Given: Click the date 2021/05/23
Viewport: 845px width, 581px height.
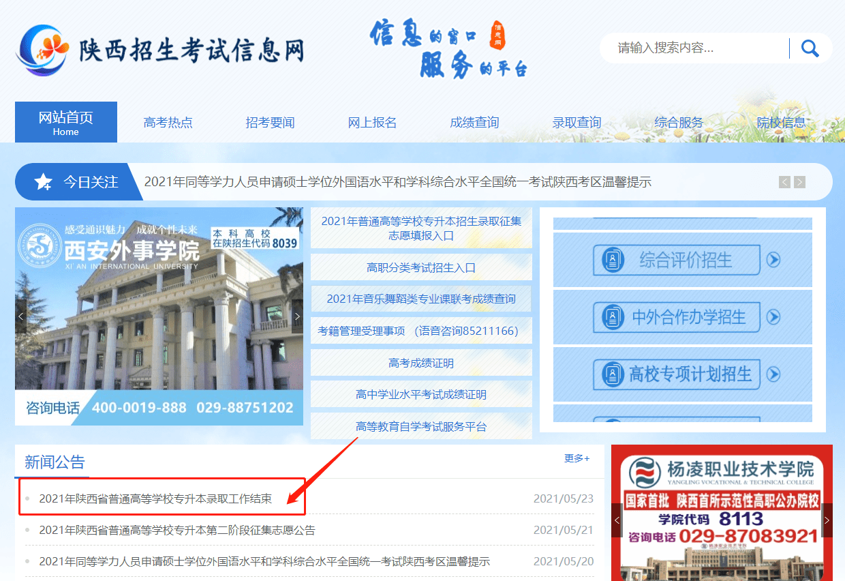Looking at the screenshot, I should pos(564,498).
